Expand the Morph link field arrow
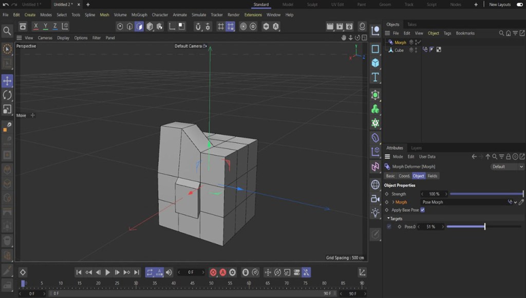 click(393, 202)
